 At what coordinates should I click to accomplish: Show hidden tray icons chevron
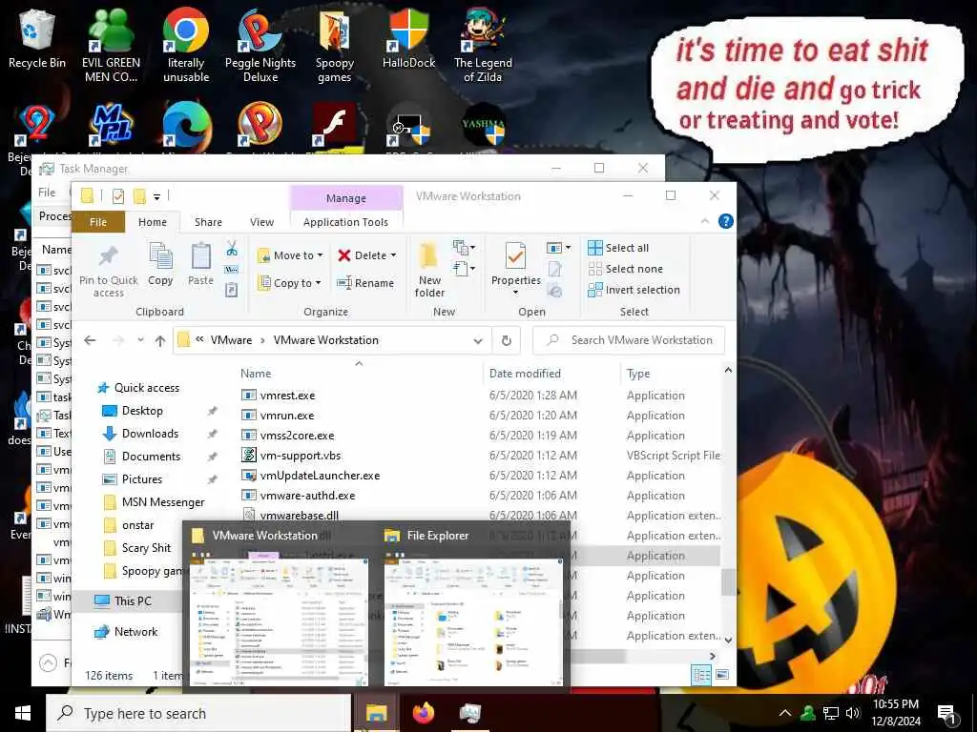(785, 713)
